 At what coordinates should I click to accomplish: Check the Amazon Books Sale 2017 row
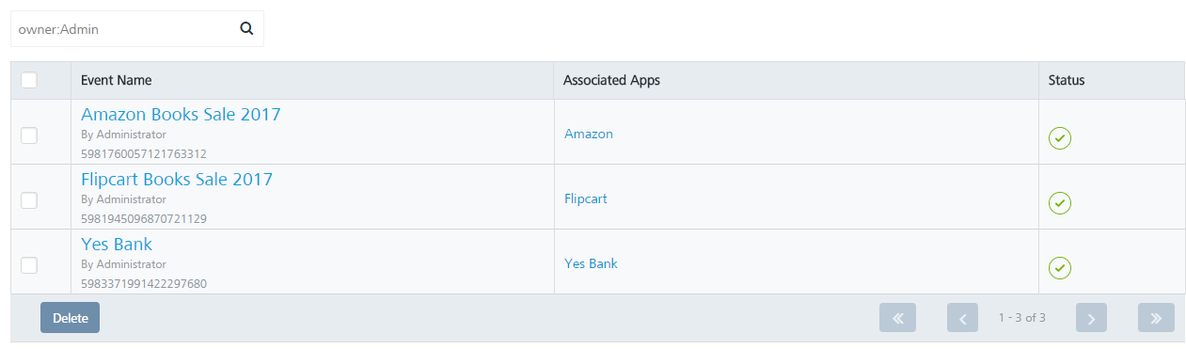pyautogui.click(x=29, y=135)
